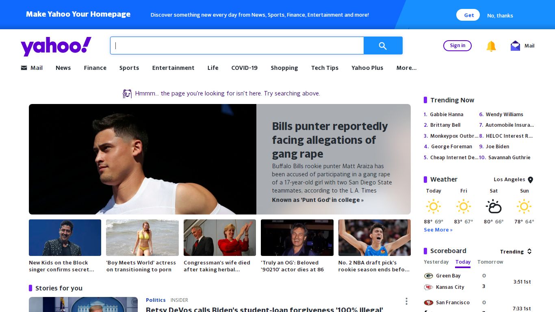Open the Bills punter lead photo

tap(143, 159)
